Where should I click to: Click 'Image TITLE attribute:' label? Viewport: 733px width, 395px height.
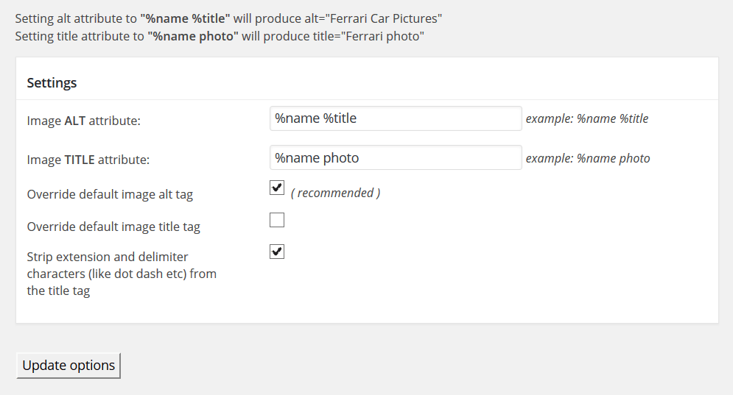pyautogui.click(x=88, y=160)
